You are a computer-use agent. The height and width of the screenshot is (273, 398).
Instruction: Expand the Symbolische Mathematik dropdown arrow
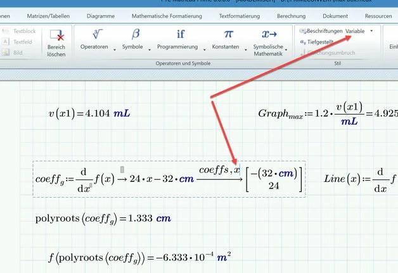click(x=286, y=50)
